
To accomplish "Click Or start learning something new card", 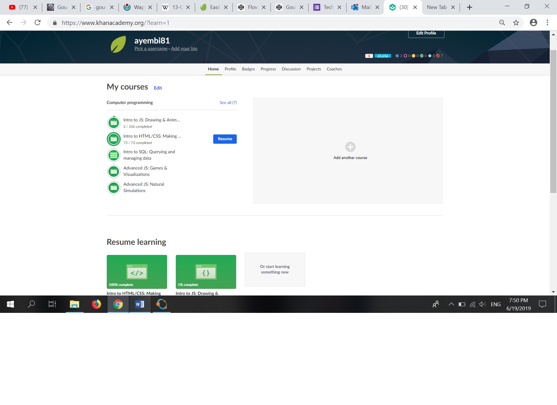I will (x=275, y=269).
